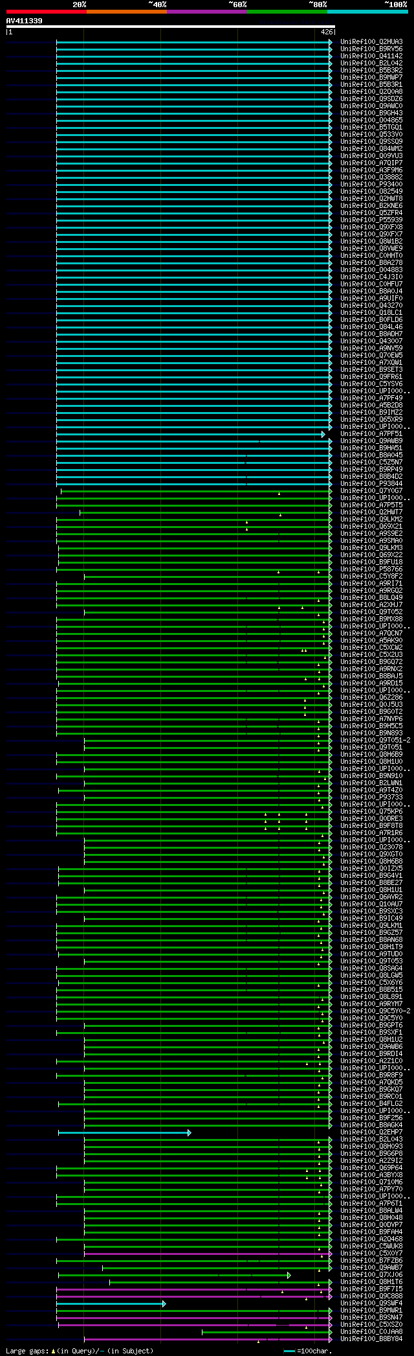Screen dimensions: 414x1356
Task: Click the short green alignment bar for UniRef100_C0JAA8
Action: [267, 1332]
